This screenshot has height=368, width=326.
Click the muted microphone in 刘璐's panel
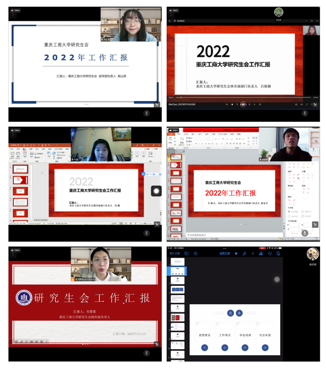(147, 233)
